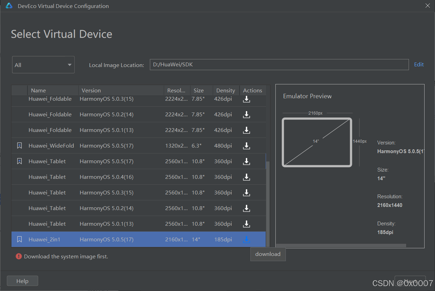Download the Huawei_Tablet HarmonyOS 5.0.3(15) image
Viewport: 435px width, 291px height.
pos(247,193)
